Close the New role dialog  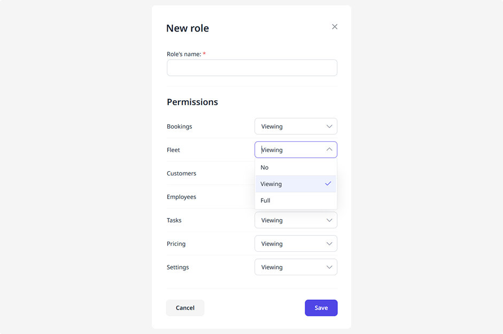pyautogui.click(x=335, y=27)
